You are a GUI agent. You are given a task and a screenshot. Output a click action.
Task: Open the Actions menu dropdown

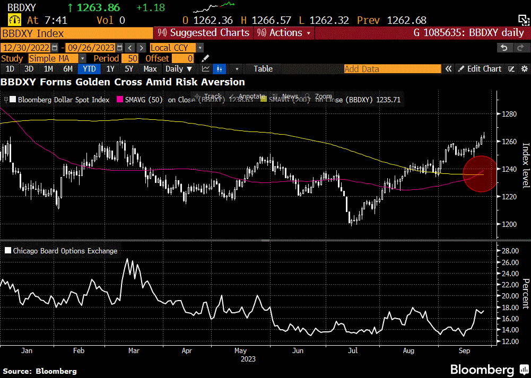(284, 33)
